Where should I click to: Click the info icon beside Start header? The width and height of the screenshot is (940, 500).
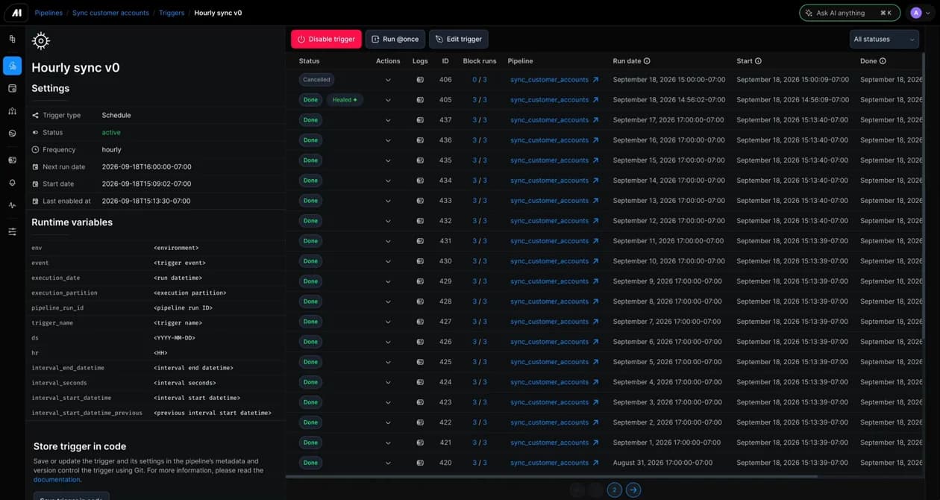point(758,61)
